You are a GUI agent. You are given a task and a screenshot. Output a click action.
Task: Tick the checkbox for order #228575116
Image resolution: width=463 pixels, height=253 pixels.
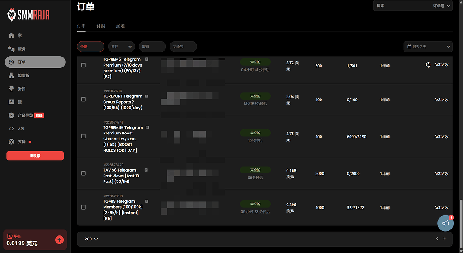click(84, 99)
